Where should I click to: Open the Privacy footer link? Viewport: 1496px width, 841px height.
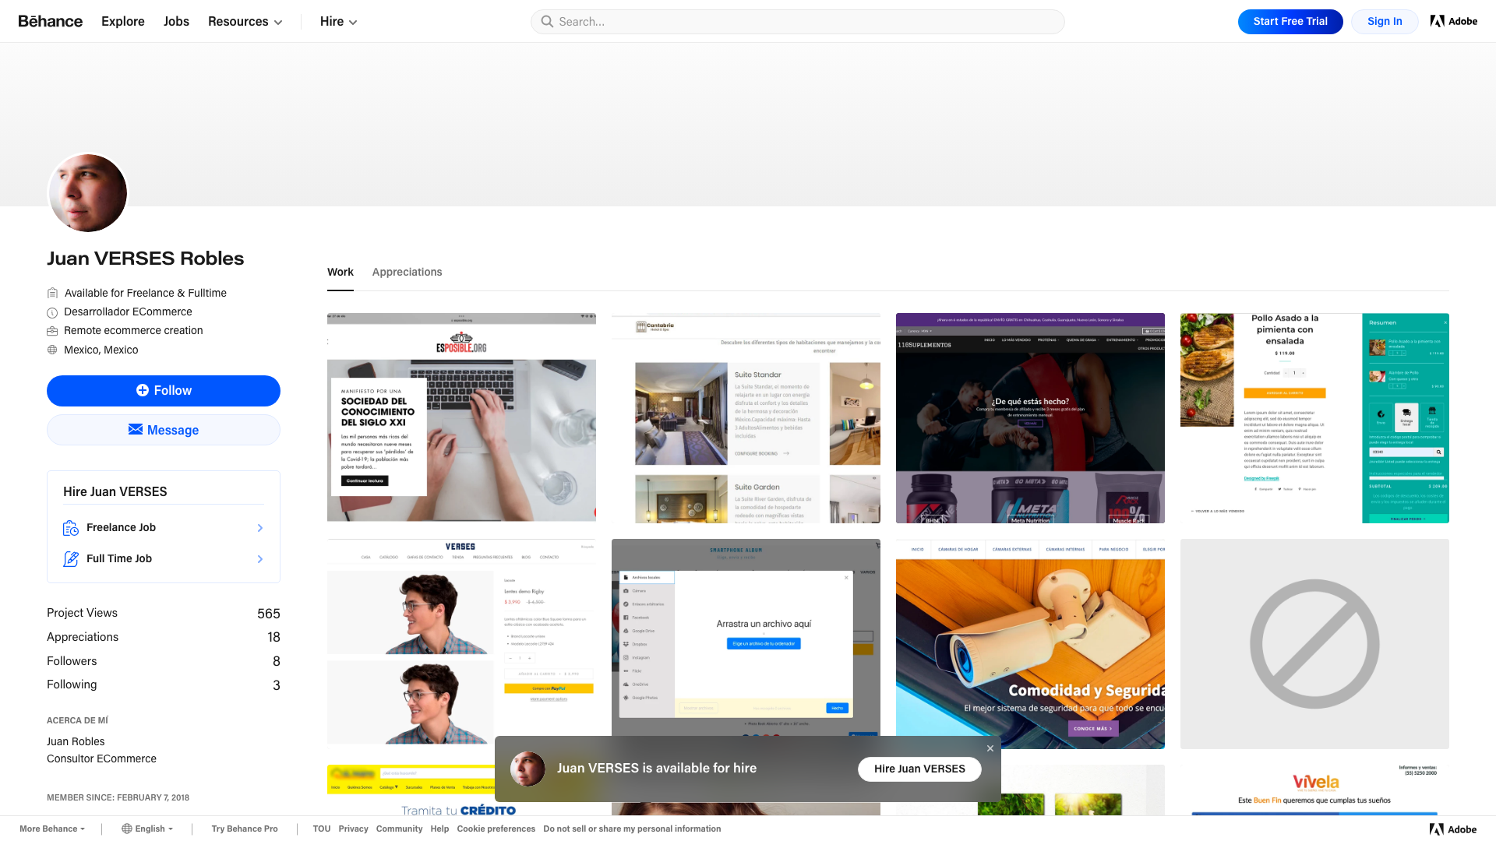click(353, 829)
